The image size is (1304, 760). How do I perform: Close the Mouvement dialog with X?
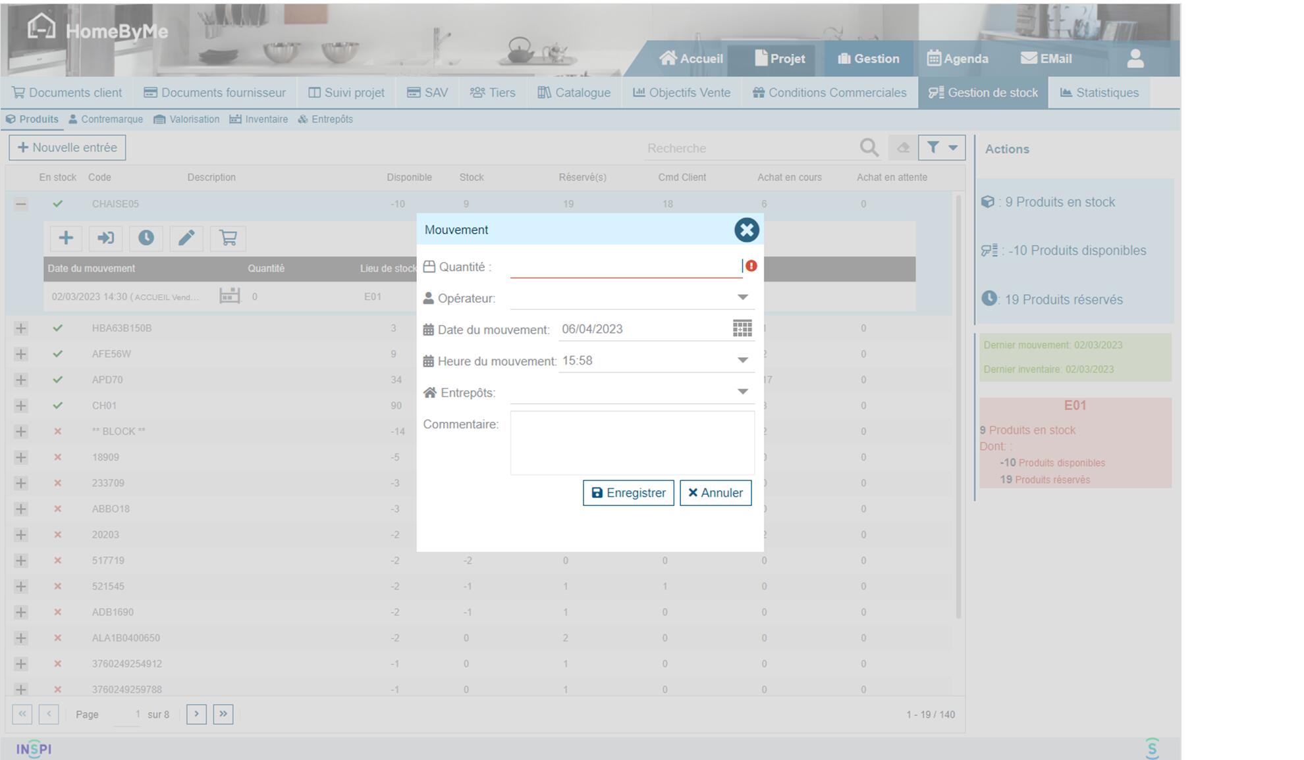pyautogui.click(x=746, y=230)
